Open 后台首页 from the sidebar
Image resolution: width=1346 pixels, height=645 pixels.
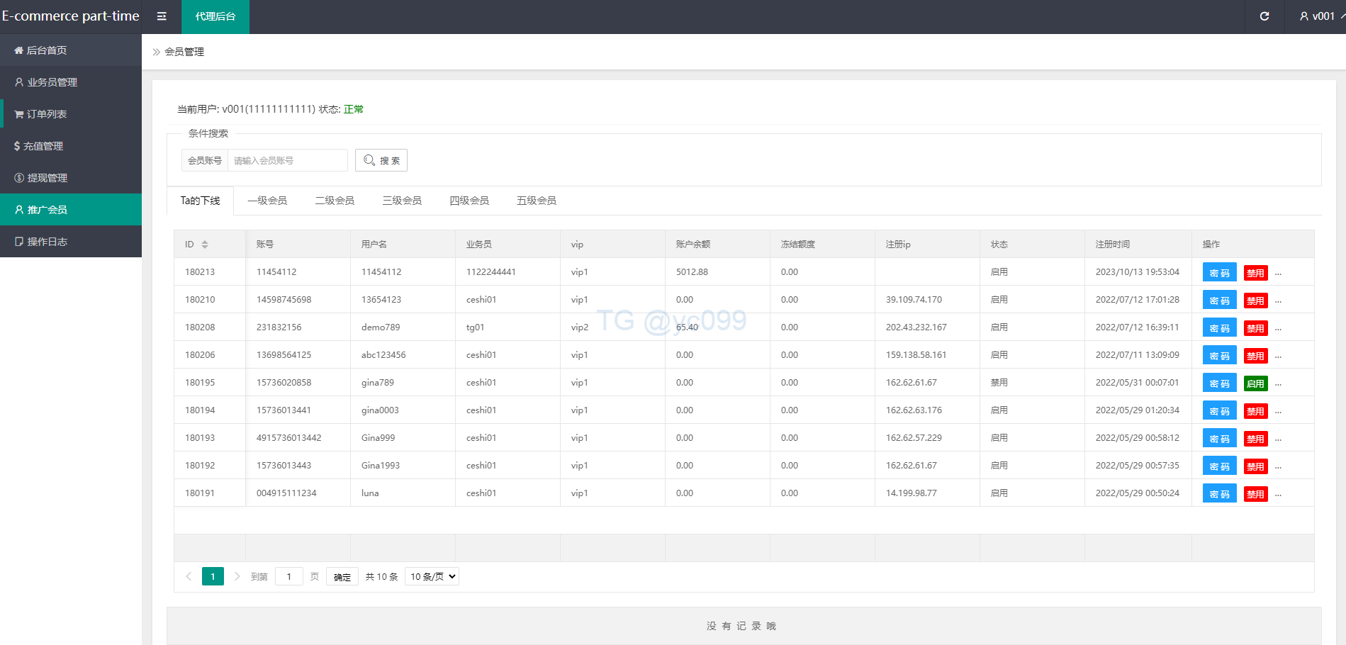[x=47, y=50]
